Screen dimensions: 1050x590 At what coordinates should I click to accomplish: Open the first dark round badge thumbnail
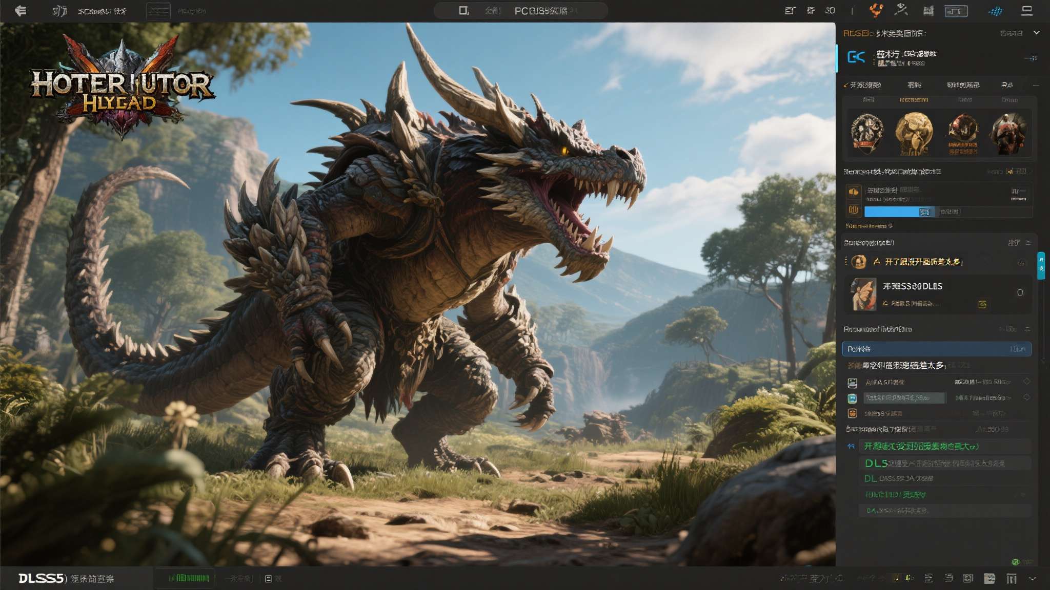point(867,133)
